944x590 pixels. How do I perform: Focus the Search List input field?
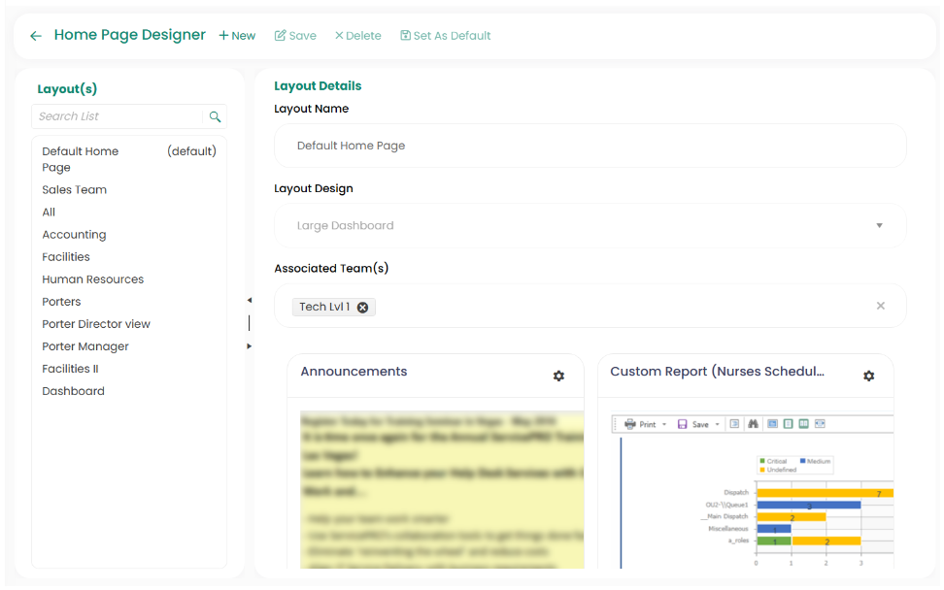[x=118, y=116]
